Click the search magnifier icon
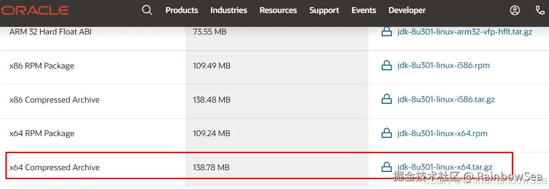This screenshot has height=189, width=549. click(x=147, y=10)
